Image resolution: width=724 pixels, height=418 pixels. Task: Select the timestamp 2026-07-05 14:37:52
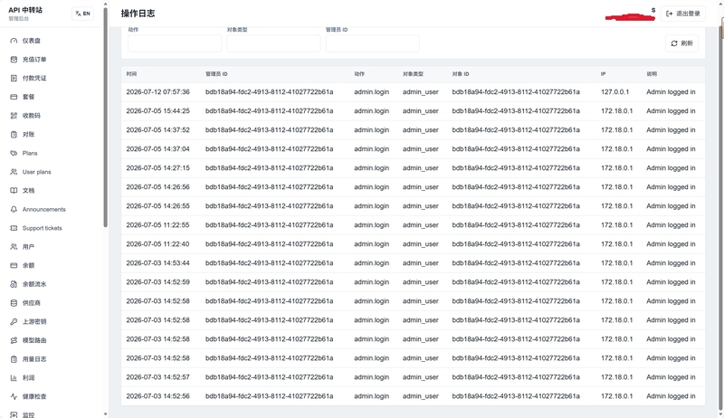157,130
